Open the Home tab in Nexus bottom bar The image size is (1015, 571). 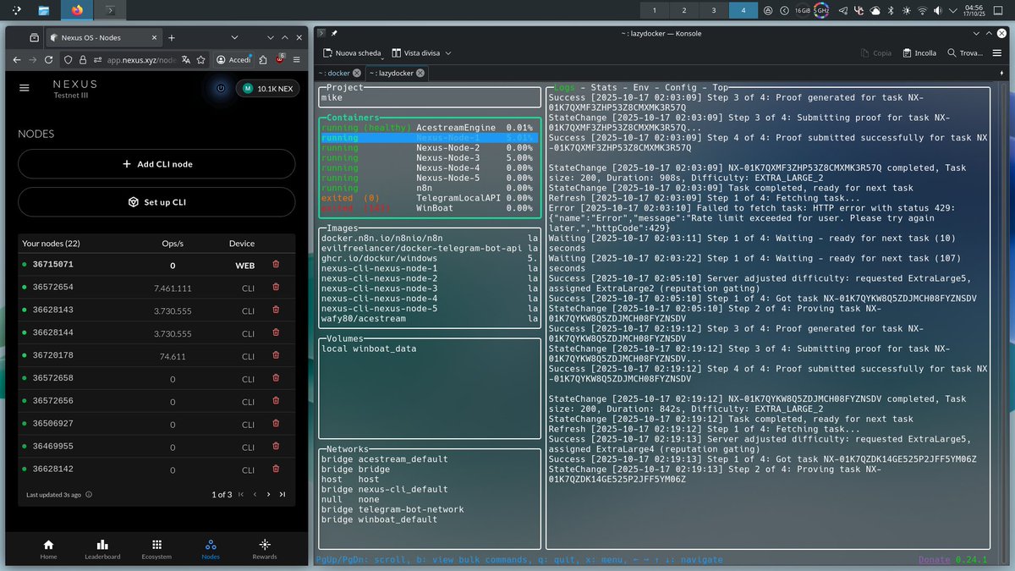coord(48,549)
